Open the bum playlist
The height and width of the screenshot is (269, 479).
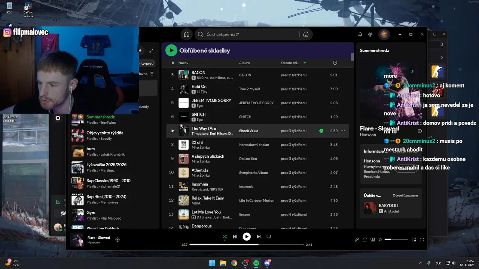[114, 151]
